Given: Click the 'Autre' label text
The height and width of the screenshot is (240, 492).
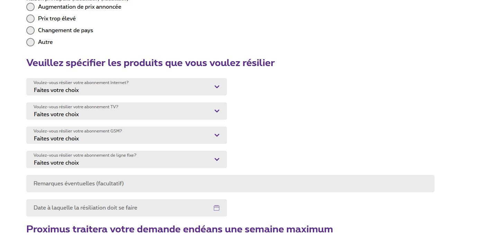Looking at the screenshot, I should [45, 42].
